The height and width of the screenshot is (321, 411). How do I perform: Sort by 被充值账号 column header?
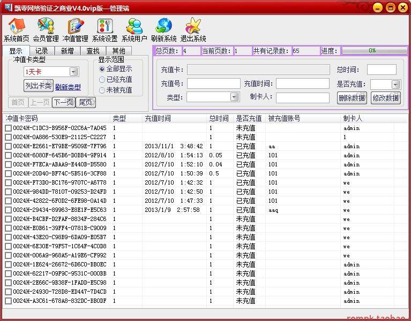pyautogui.click(x=303, y=118)
